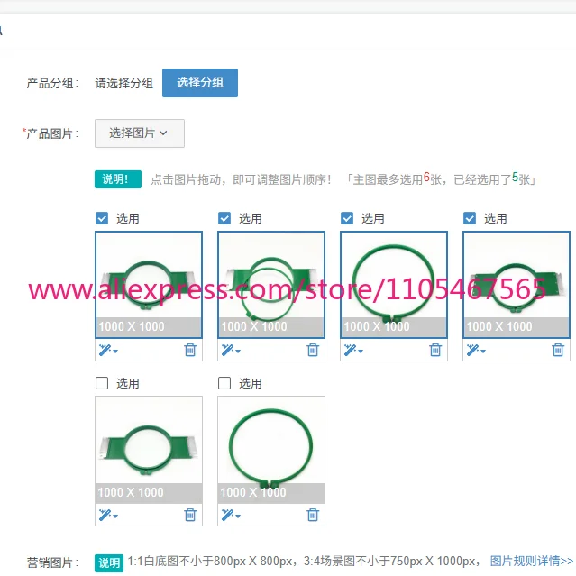
Task: Select the first green hoop thumbnail
Action: [149, 285]
